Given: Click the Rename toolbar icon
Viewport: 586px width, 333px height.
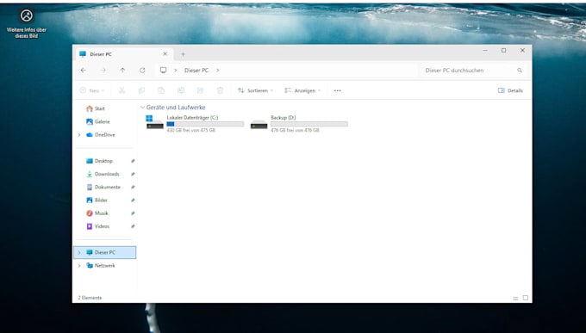Looking at the screenshot, I should click(x=181, y=90).
